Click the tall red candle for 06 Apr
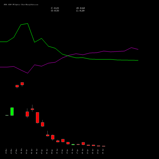159x159 pixels. tap(38, 118)
